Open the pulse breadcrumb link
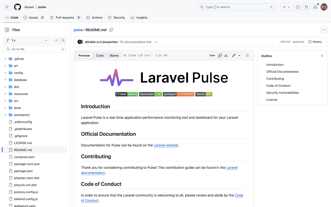This screenshot has height=207, width=331. click(x=78, y=30)
